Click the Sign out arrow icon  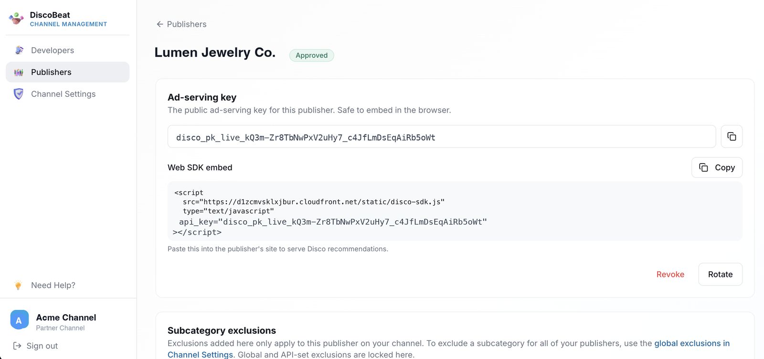(17, 346)
